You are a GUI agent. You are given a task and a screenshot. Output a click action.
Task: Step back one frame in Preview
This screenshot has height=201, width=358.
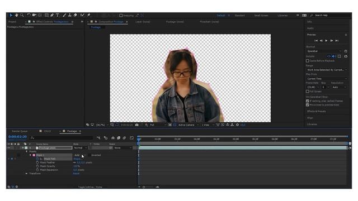pos(321,41)
